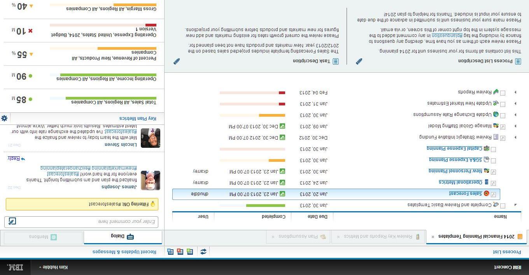
Task: Open the New Personnel Planning link
Action: [x=455, y=171]
